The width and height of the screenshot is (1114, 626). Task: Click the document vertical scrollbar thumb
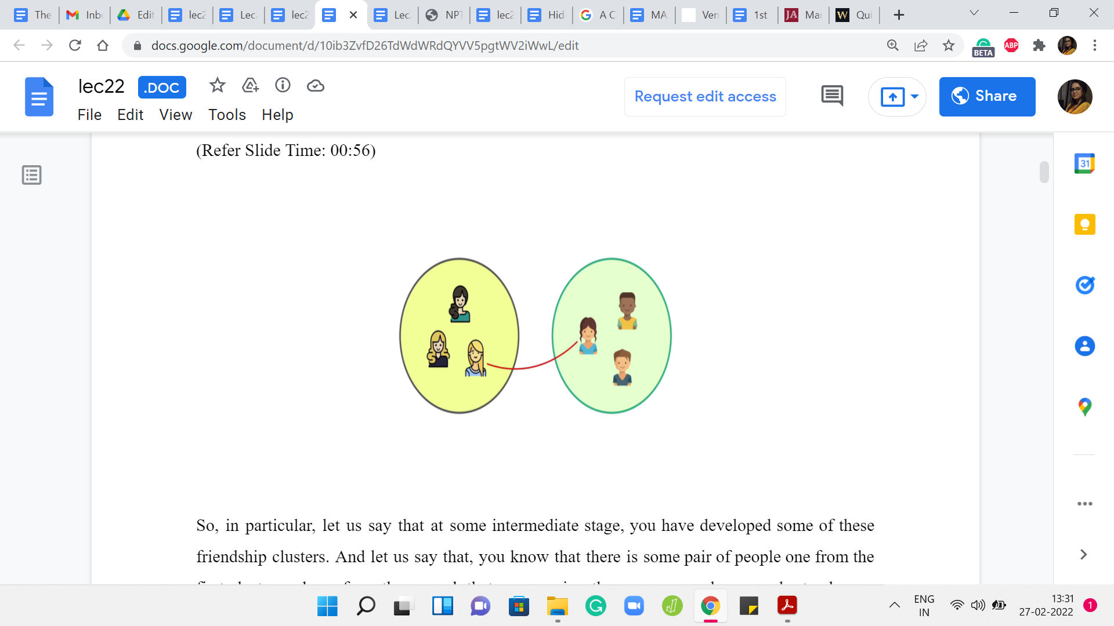pos(1044,172)
